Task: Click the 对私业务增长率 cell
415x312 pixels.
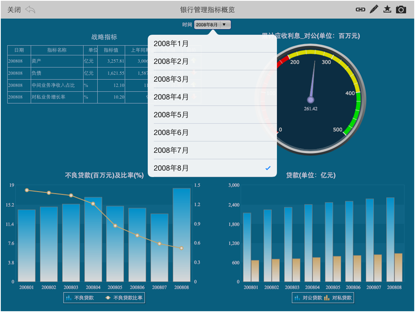Action: click(57, 97)
